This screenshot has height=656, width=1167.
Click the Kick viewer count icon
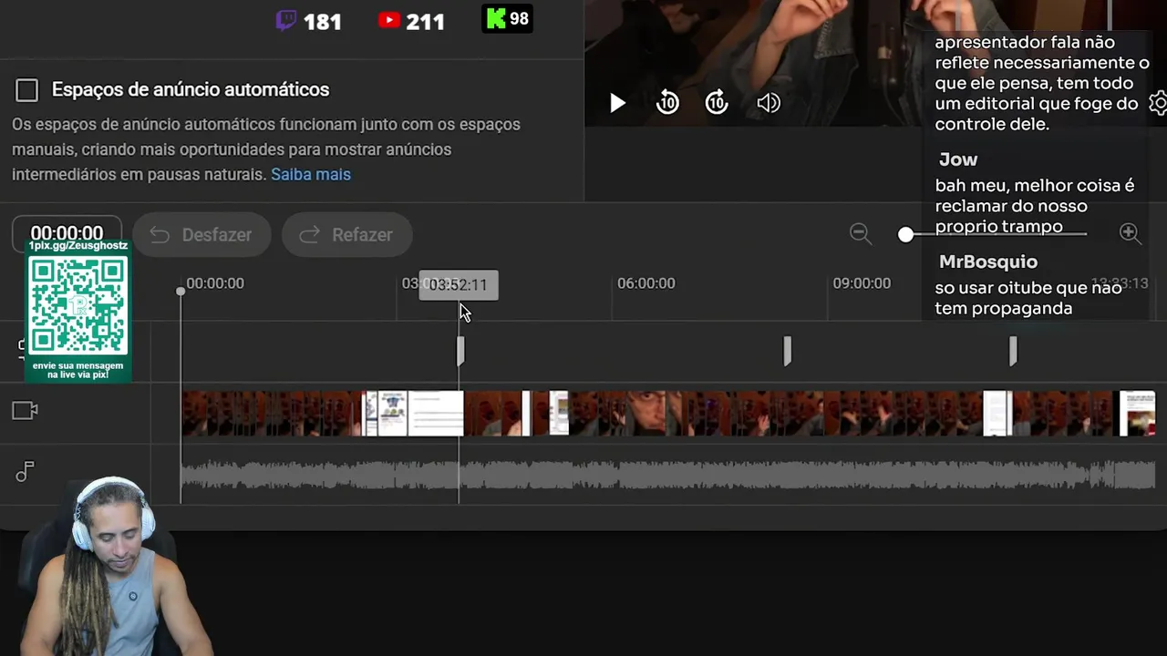496,19
